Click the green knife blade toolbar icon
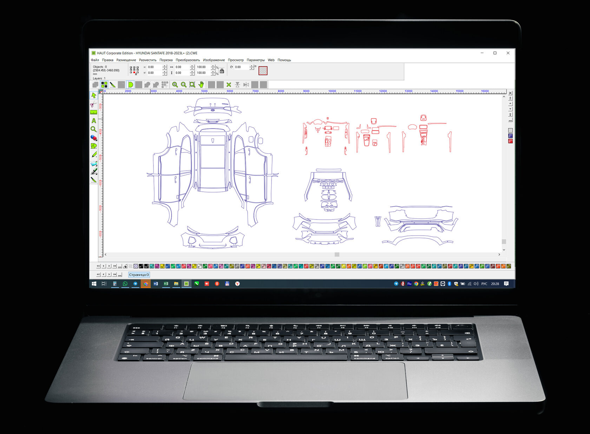This screenshot has height=434, width=590. (112, 85)
